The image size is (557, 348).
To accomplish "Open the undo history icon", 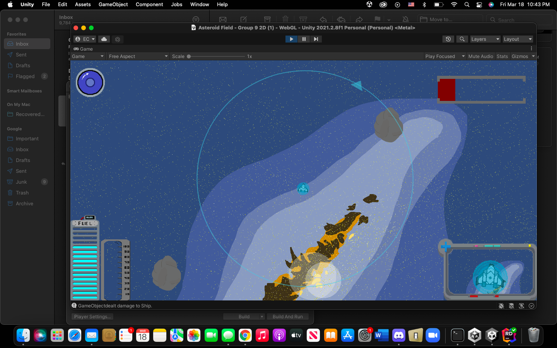I will (x=448, y=39).
